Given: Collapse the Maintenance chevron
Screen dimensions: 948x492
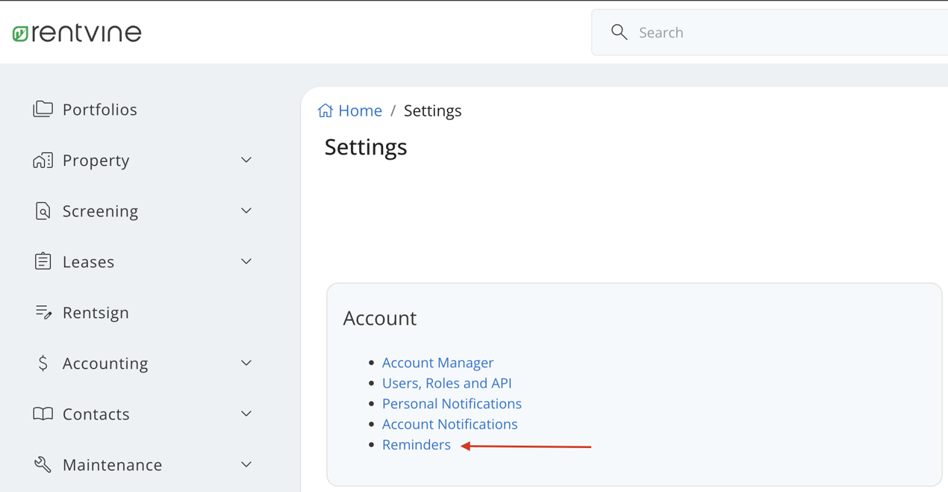Looking at the screenshot, I should coord(246,464).
